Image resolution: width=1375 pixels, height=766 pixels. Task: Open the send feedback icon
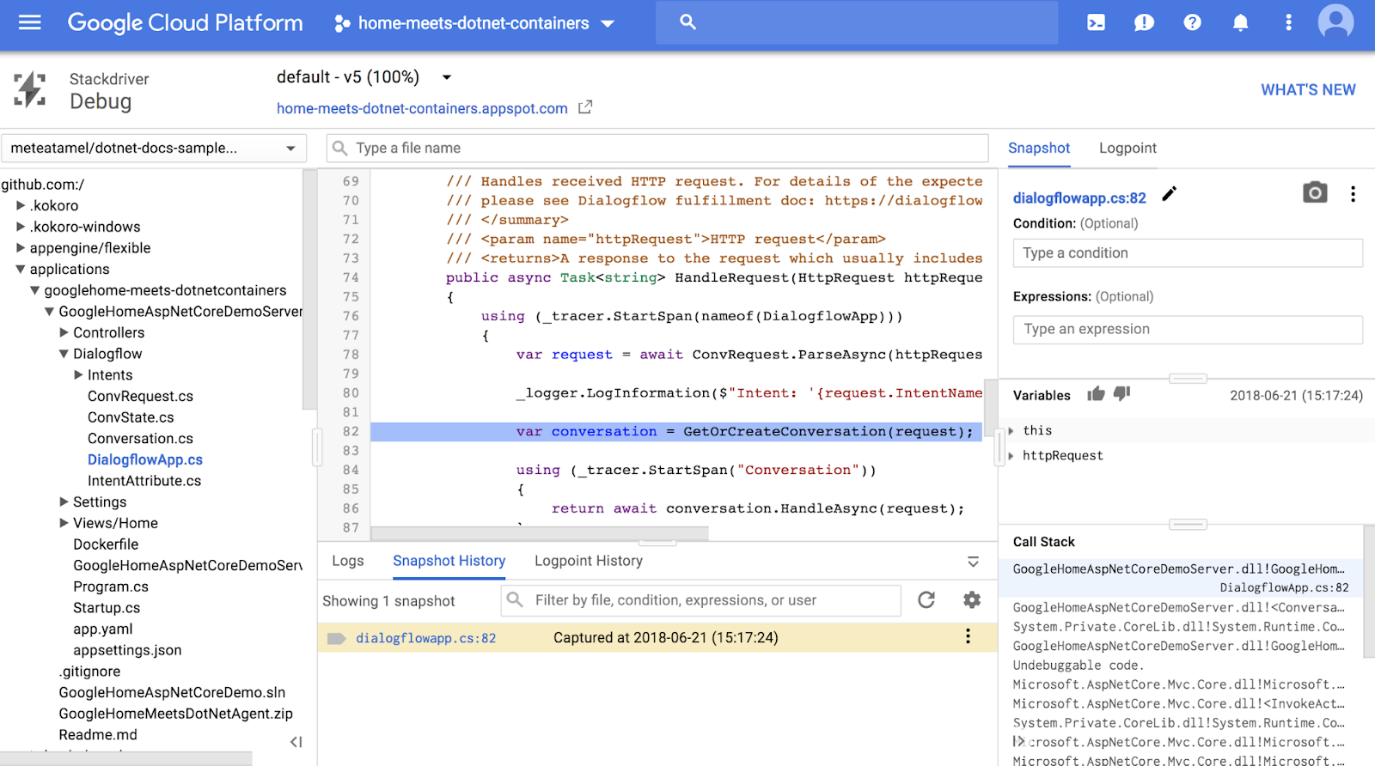pyautogui.click(x=1144, y=23)
